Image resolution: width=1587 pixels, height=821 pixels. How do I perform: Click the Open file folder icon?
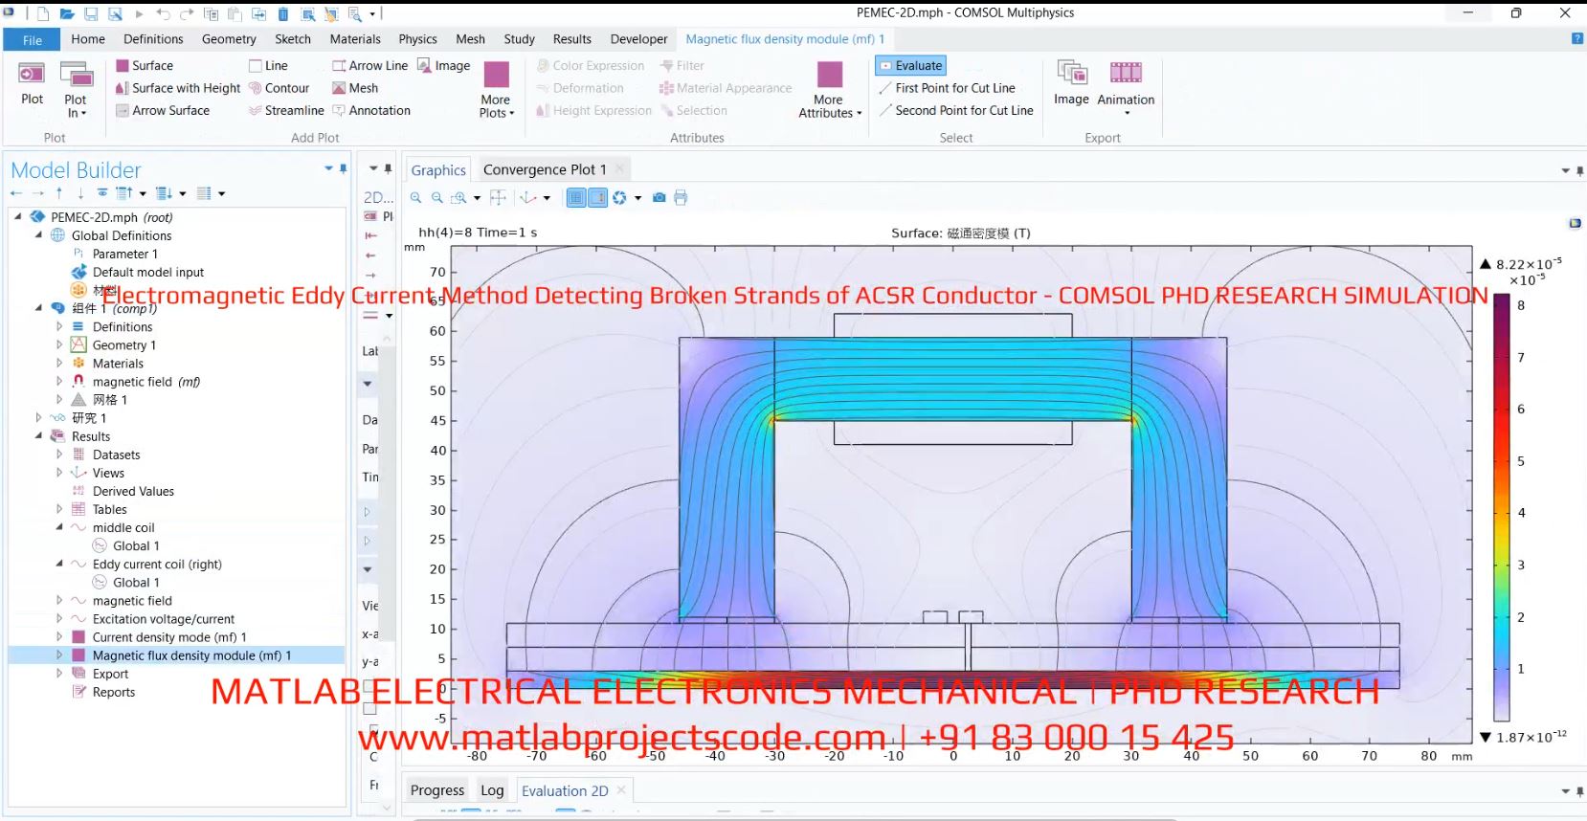pos(67,14)
